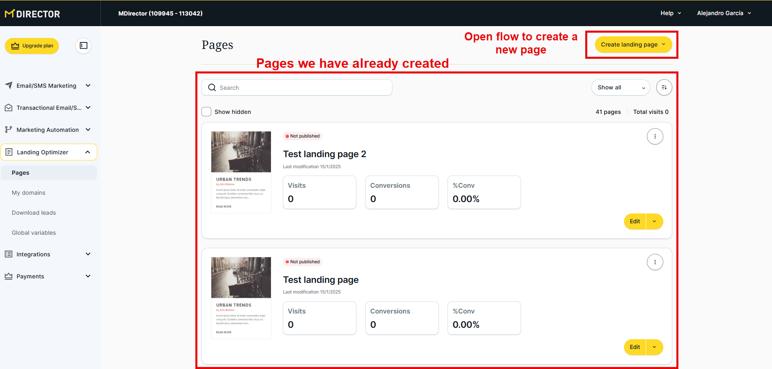Click the Payments crown icon
Image resolution: width=772 pixels, height=369 pixels.
[x=9, y=276]
